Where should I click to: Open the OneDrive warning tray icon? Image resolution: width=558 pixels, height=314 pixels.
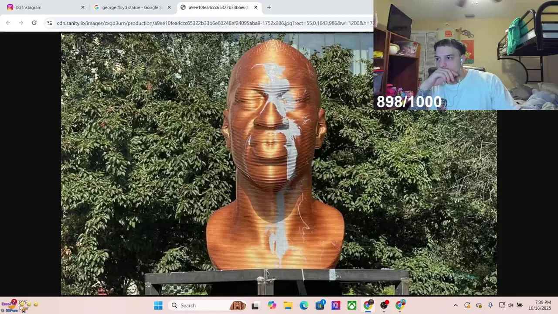click(x=479, y=305)
